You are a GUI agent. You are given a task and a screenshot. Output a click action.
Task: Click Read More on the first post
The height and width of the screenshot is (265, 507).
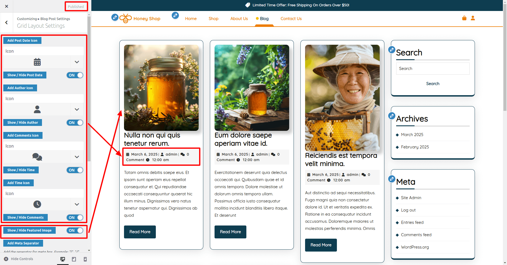point(140,232)
